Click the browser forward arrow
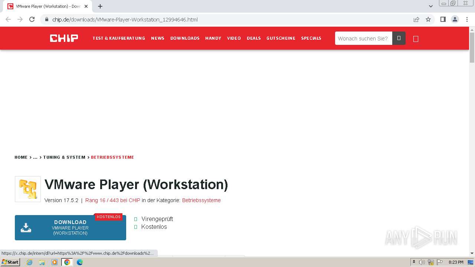 [20, 19]
